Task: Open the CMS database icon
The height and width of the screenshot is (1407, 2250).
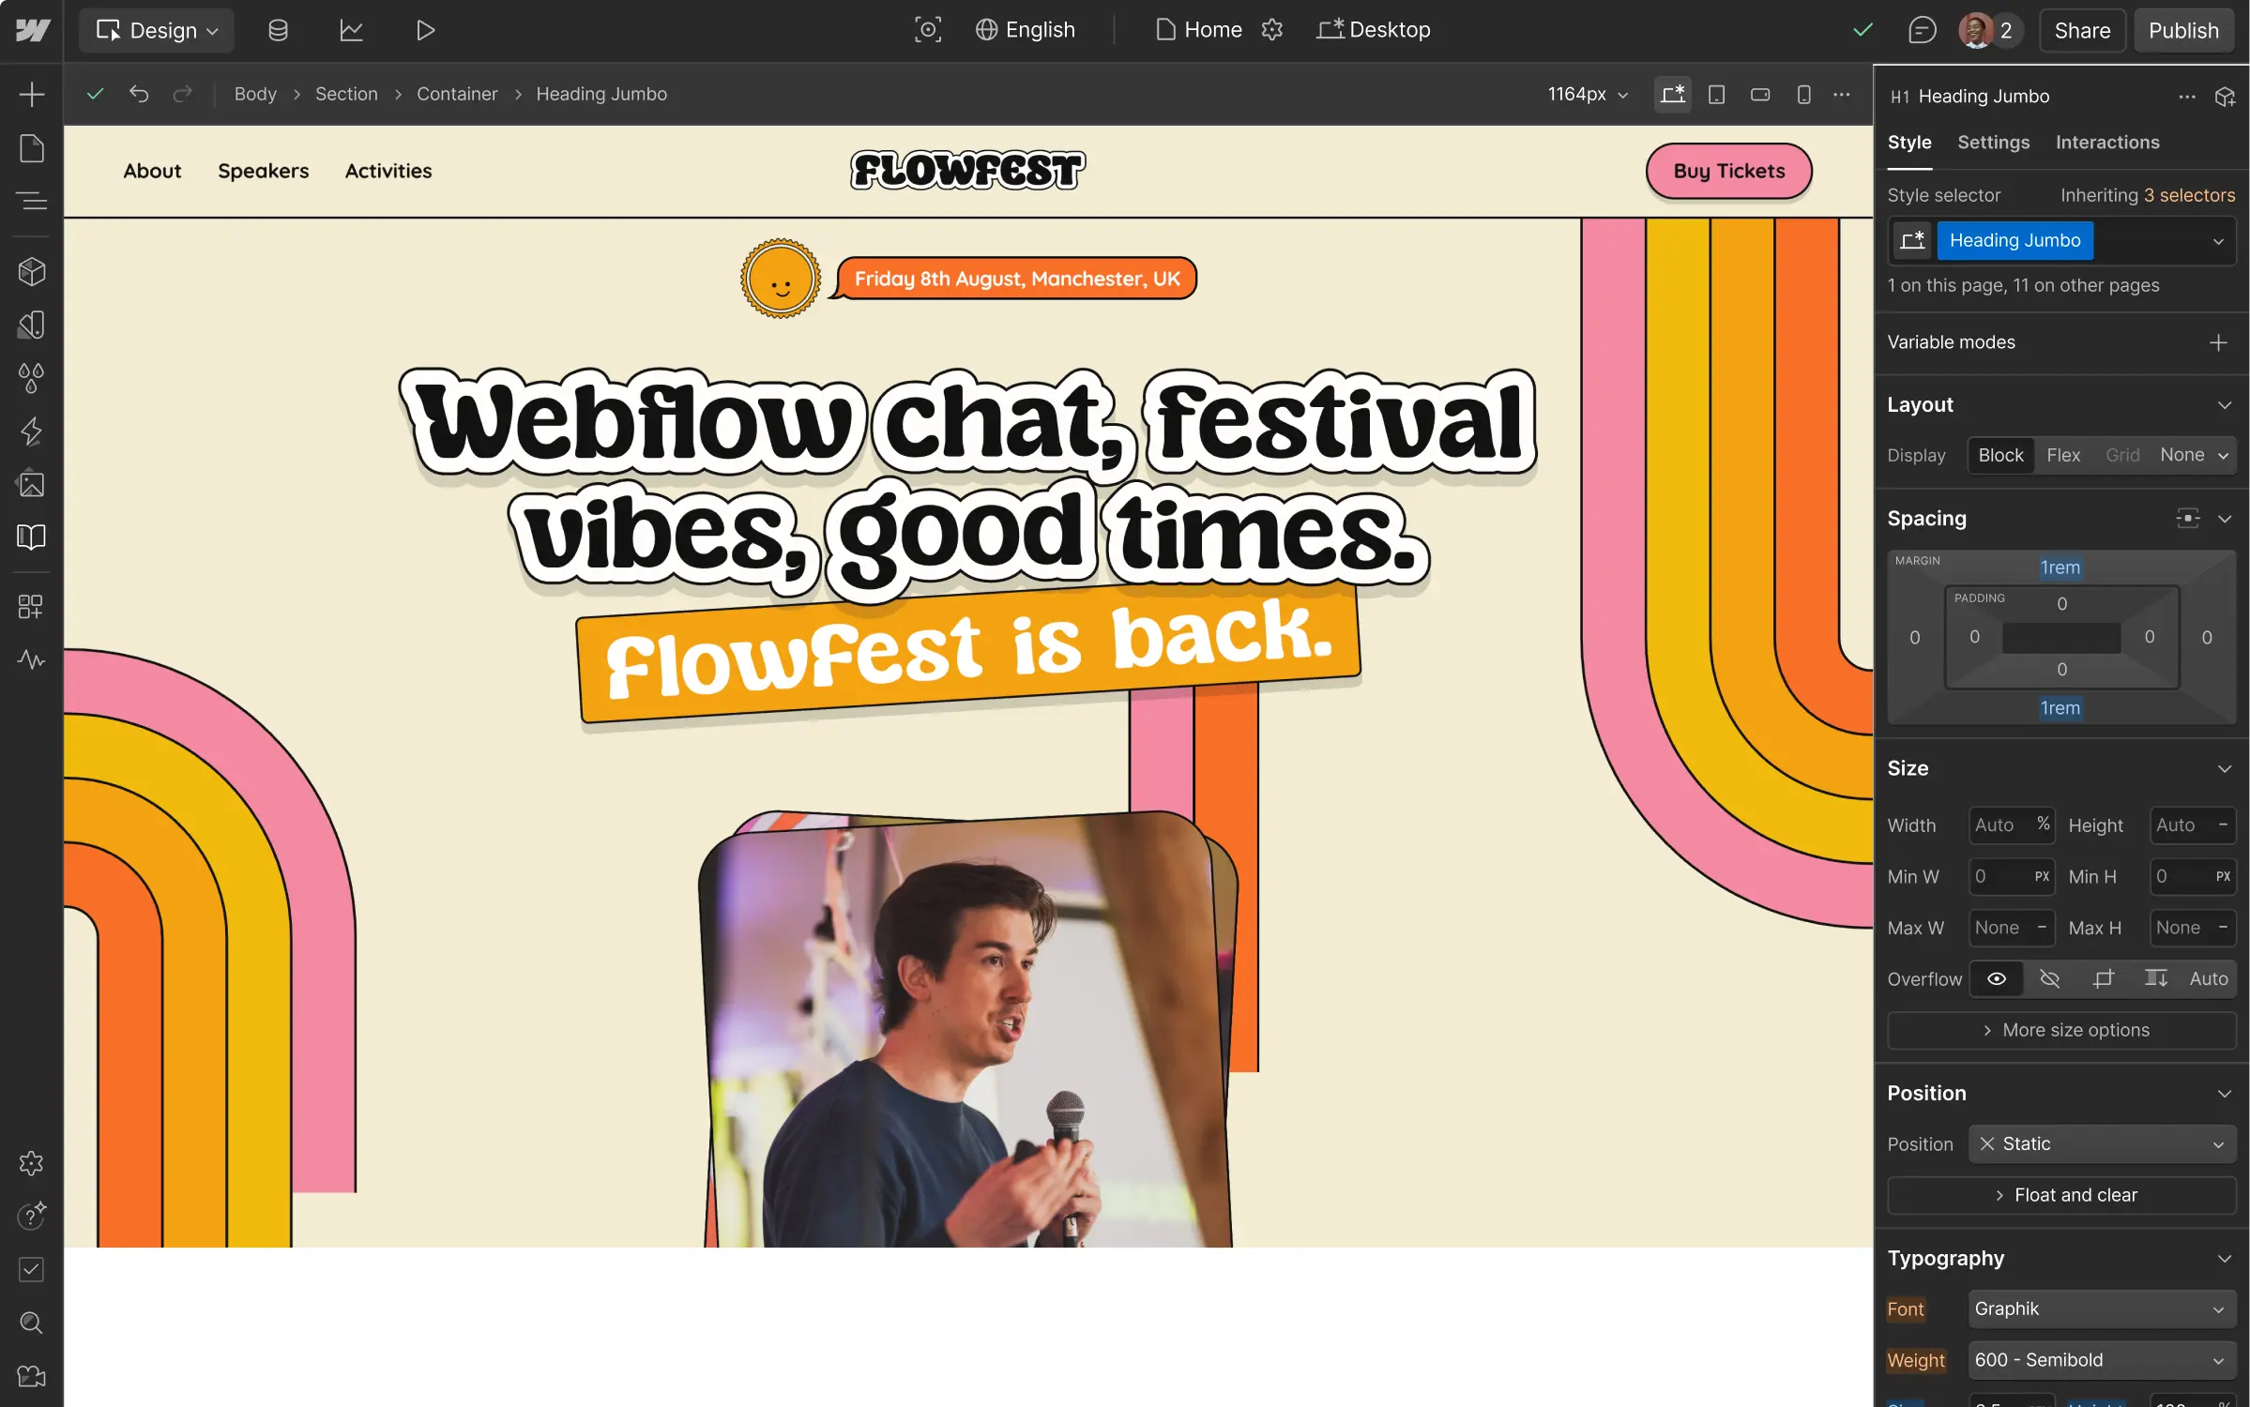Action: pyautogui.click(x=278, y=30)
